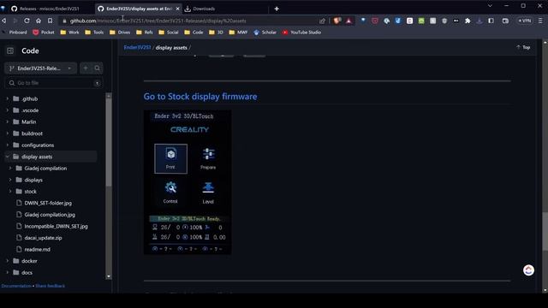The height and width of the screenshot is (308, 548).
Task: Expand the docker folder
Action: [x=8, y=261]
